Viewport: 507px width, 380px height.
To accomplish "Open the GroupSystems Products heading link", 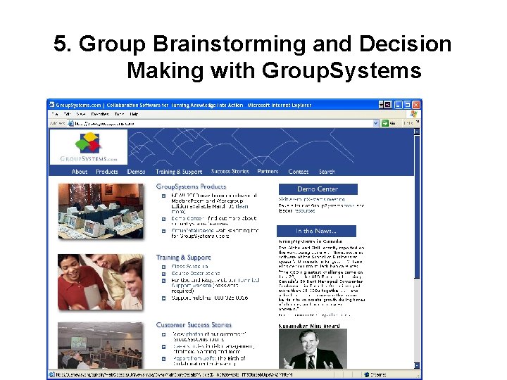I will click(191, 186).
